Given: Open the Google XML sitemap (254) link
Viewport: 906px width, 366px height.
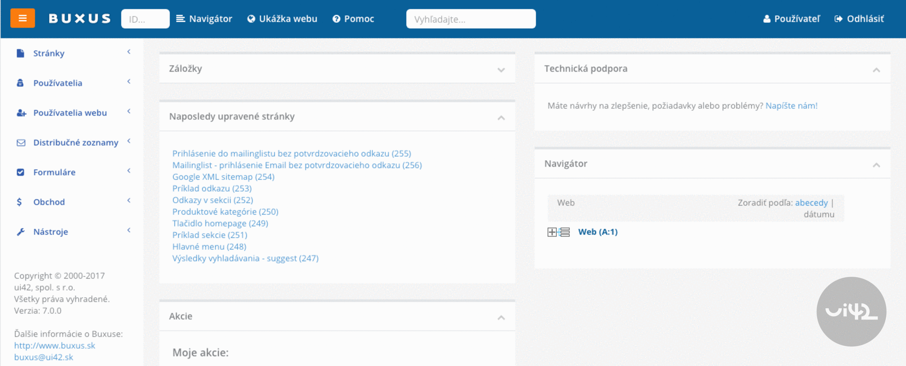Looking at the screenshot, I should pyautogui.click(x=223, y=177).
